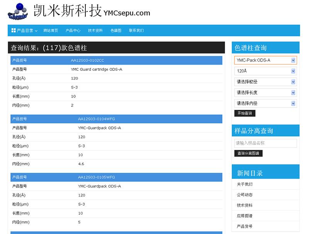This screenshot has width=309, height=234.
Task: Open product number AA12S03-0102CC
Action: click(88, 60)
